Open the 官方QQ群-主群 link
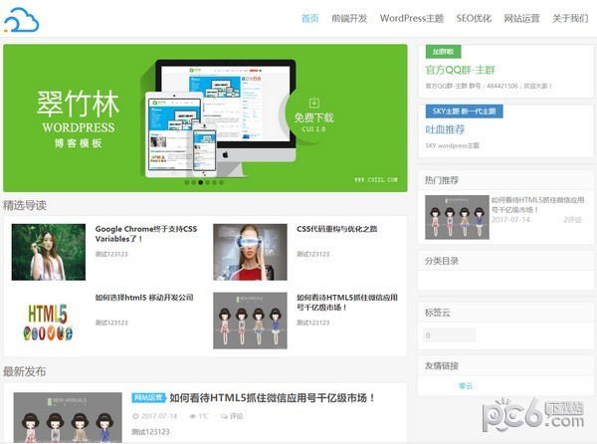The height and width of the screenshot is (444, 597). 460,70
